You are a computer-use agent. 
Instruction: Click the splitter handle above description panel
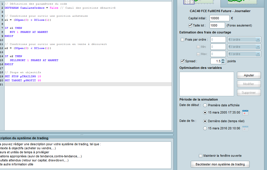point(82,135)
